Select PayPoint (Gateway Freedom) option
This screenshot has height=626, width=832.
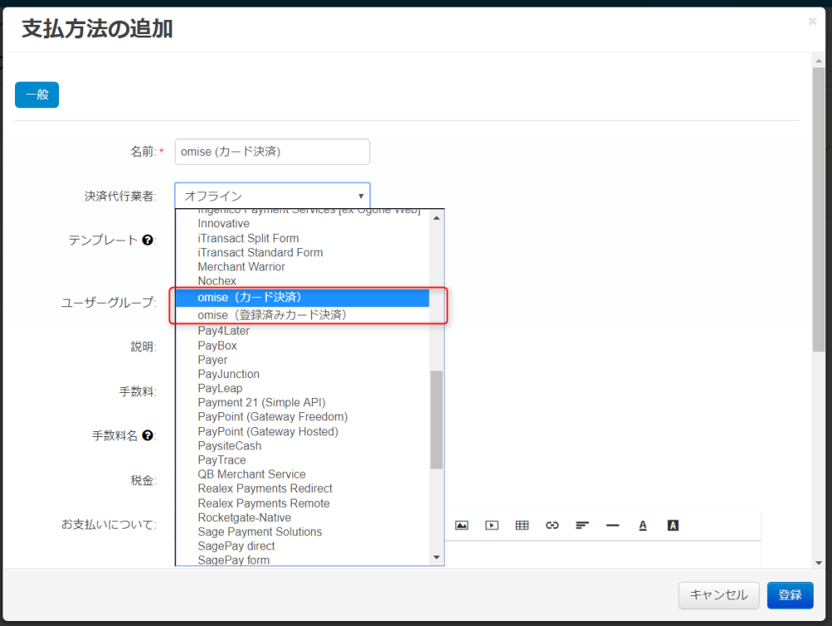pos(303,417)
